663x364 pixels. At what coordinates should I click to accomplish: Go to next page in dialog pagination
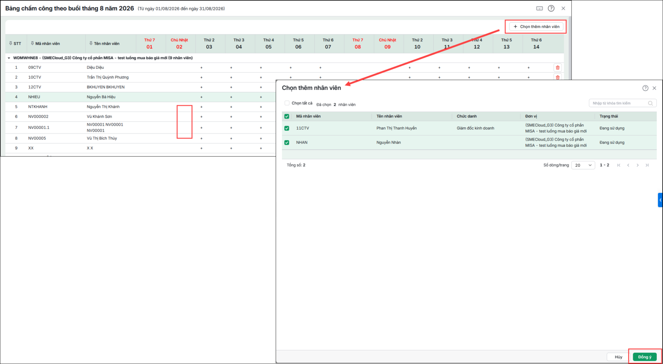click(638, 165)
